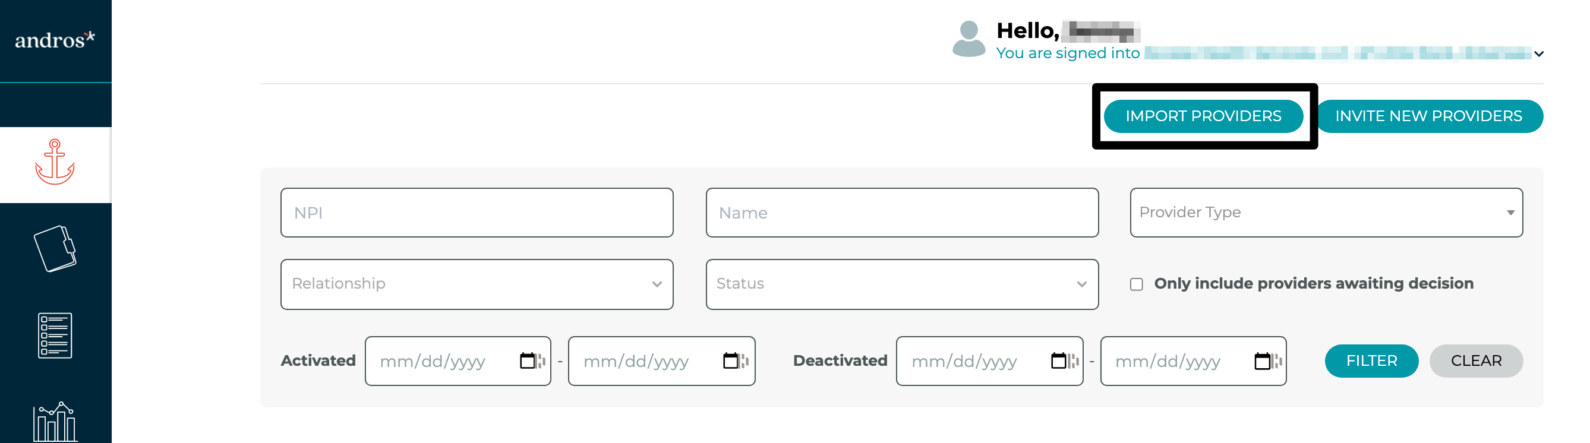Check Only include providers awaiting decision
The height and width of the screenshot is (443, 1590).
coord(1136,284)
